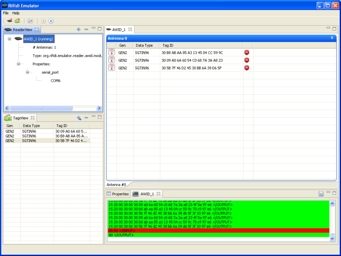Image resolution: width=341 pixels, height=256 pixels.
Task: Open the File menu
Action: (x=6, y=13)
